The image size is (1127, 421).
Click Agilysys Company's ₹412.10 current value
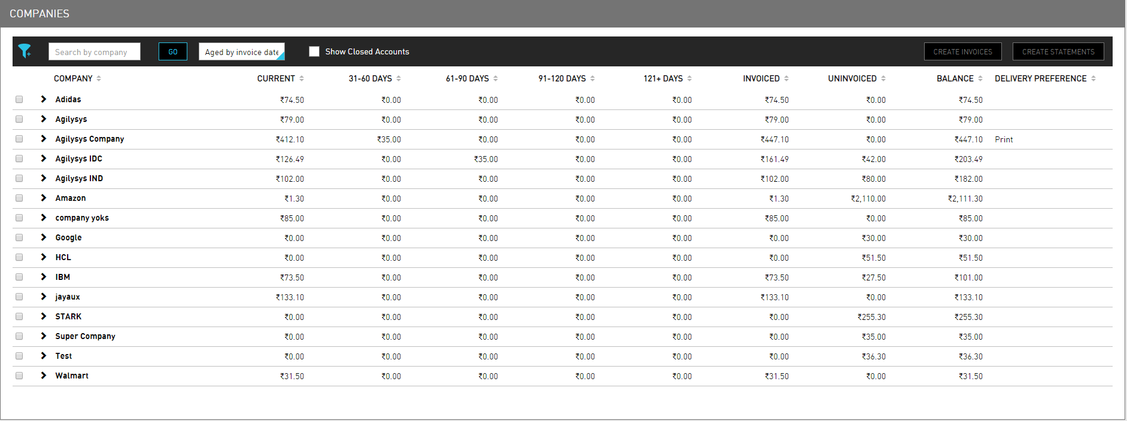290,139
